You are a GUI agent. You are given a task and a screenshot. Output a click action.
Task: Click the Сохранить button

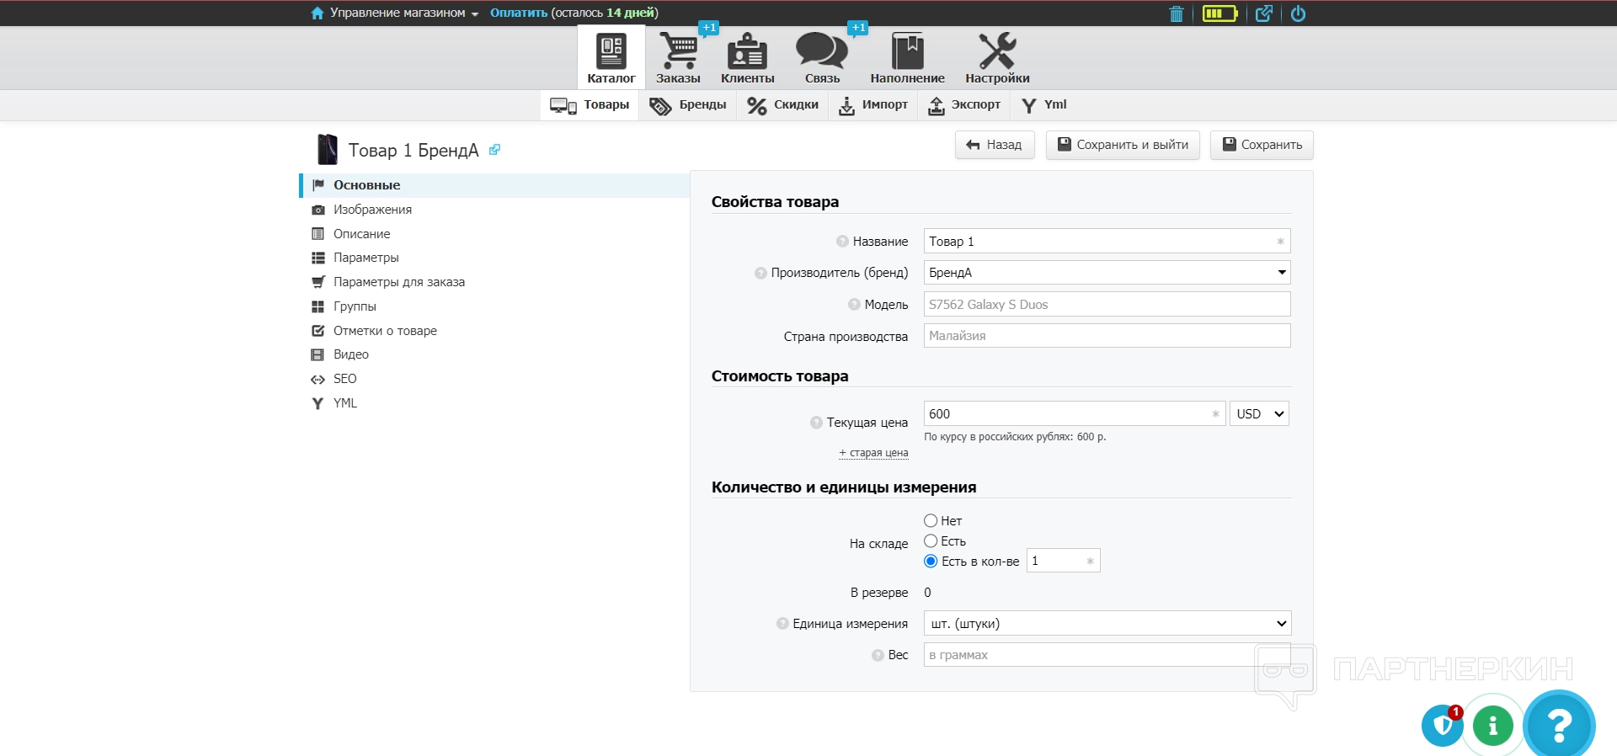click(x=1262, y=145)
